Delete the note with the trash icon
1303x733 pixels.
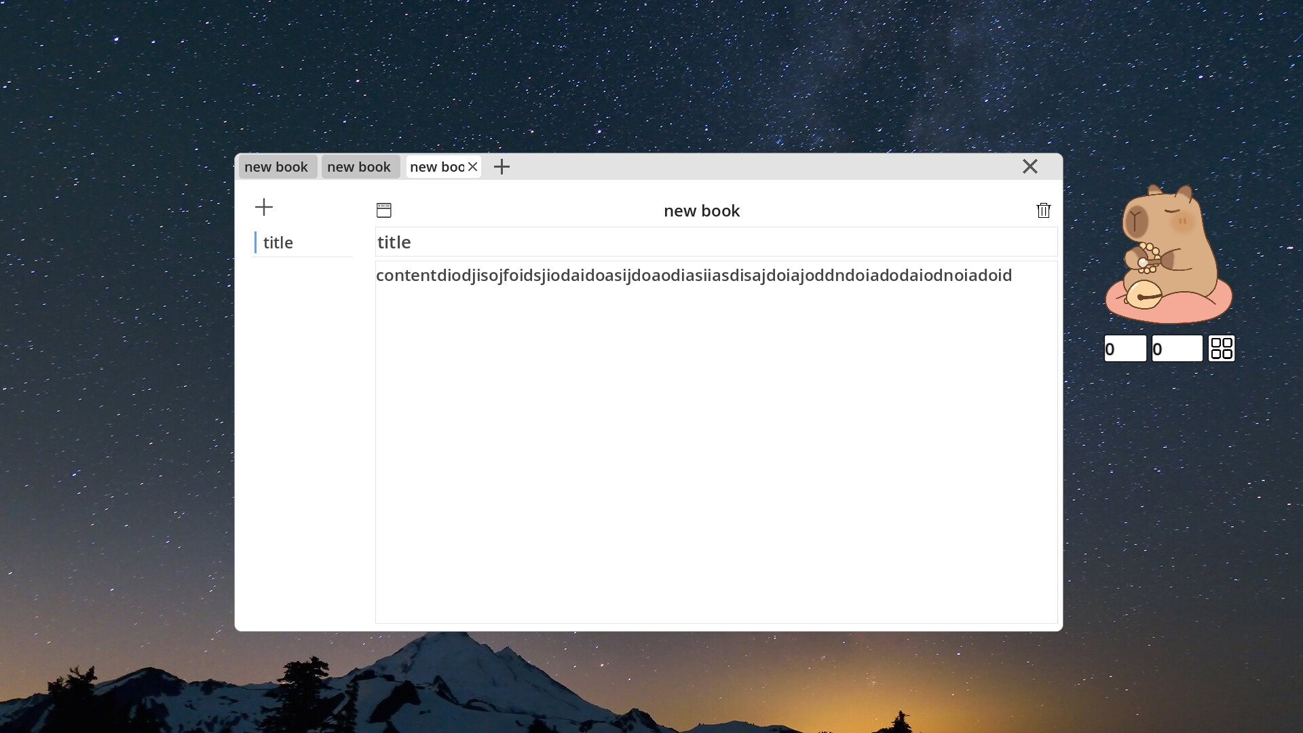[1043, 210]
